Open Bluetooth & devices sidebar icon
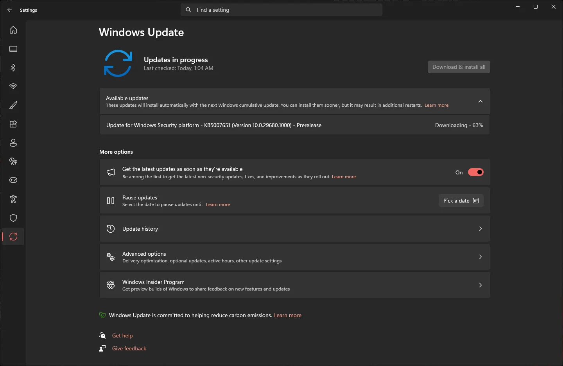Screen dimensions: 563x366 coord(13,68)
